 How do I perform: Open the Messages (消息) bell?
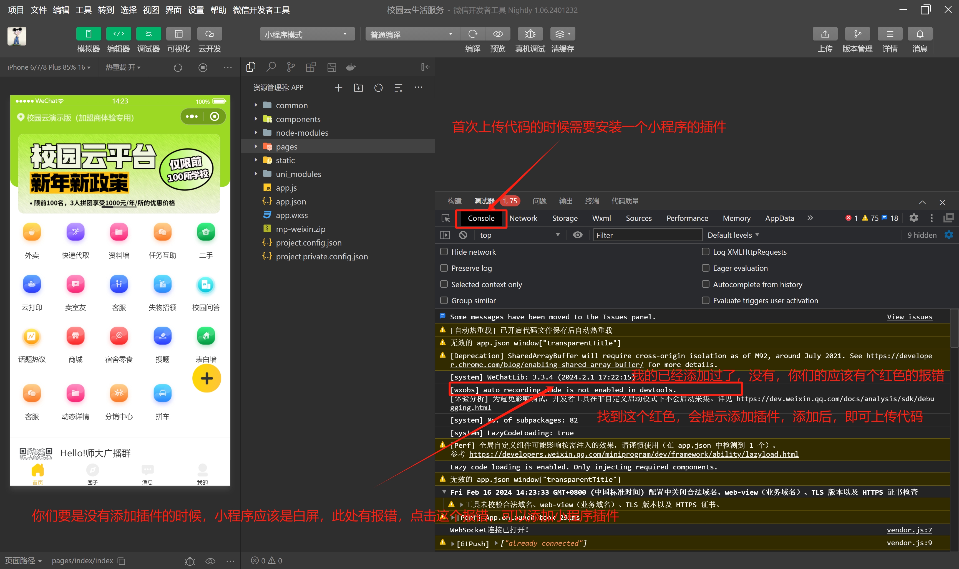click(x=920, y=34)
